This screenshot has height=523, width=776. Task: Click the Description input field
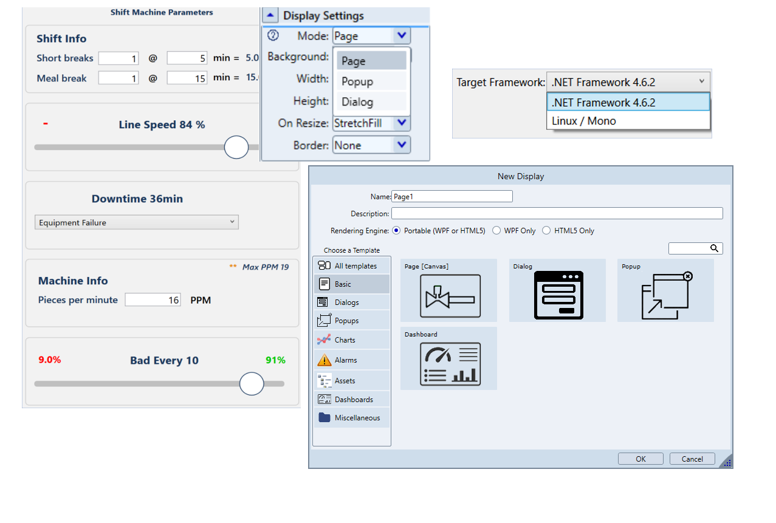[x=557, y=214]
